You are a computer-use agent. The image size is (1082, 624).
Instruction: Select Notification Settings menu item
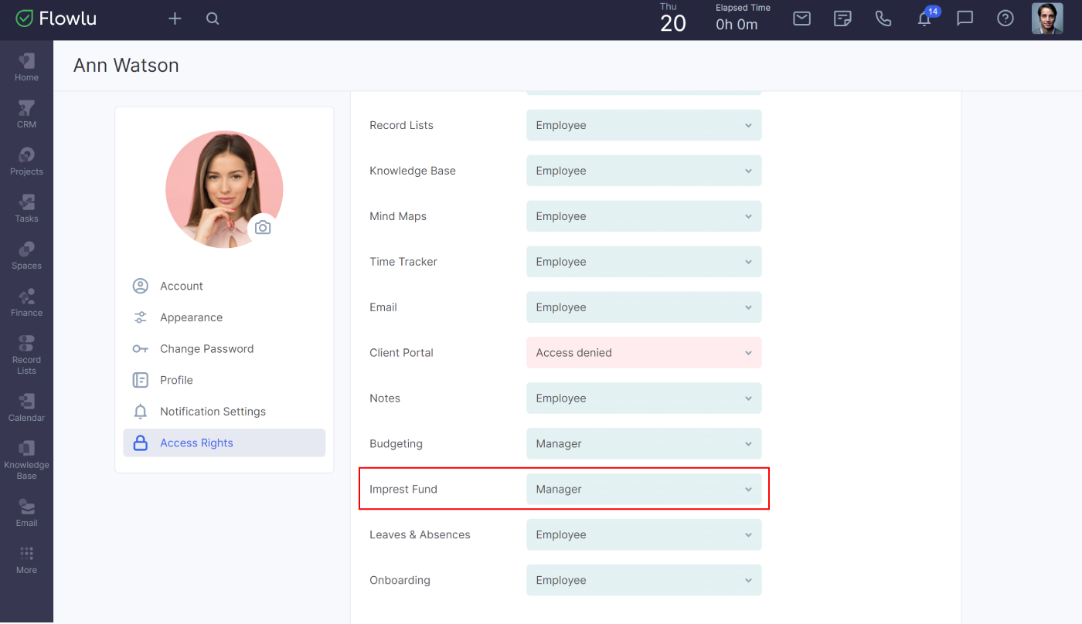pos(213,412)
